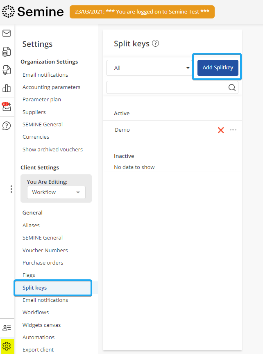The width and height of the screenshot is (263, 354).
Task: Open the purchase order cart document icon
Action: [x=7, y=70]
